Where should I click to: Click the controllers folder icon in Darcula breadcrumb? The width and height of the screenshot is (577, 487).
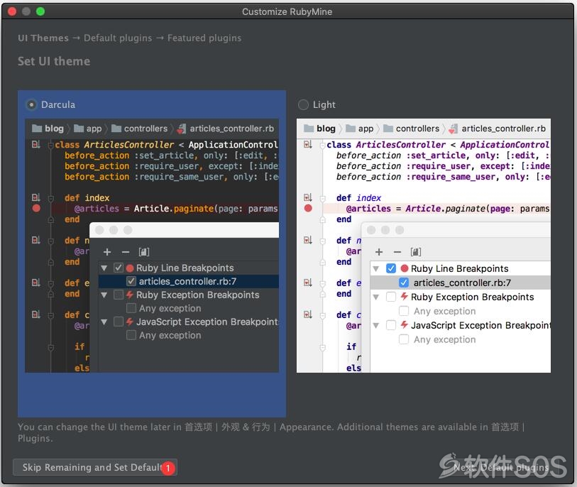coord(116,128)
